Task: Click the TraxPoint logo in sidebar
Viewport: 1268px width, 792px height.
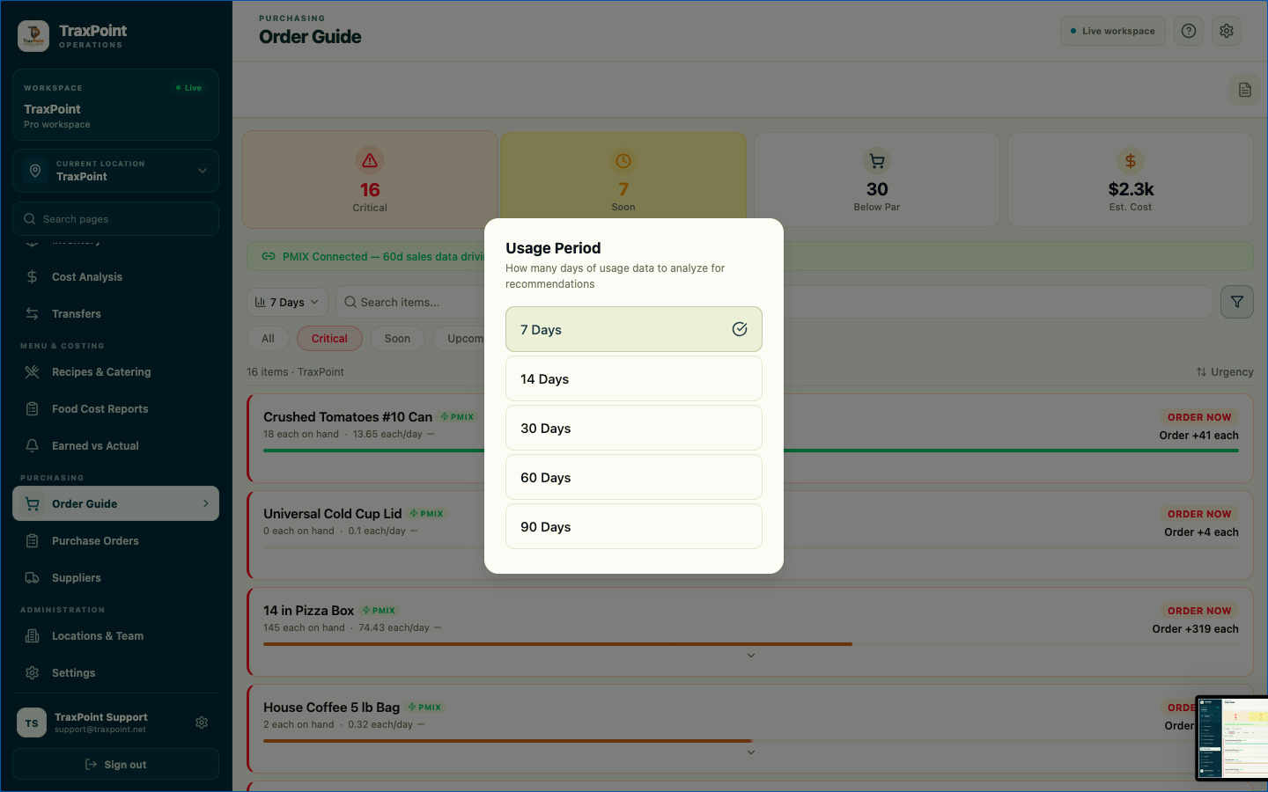Action: click(x=33, y=36)
